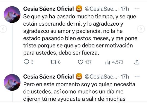Click the lion emoji beside first tweet name
This screenshot has height=104, width=147.
(79, 9)
